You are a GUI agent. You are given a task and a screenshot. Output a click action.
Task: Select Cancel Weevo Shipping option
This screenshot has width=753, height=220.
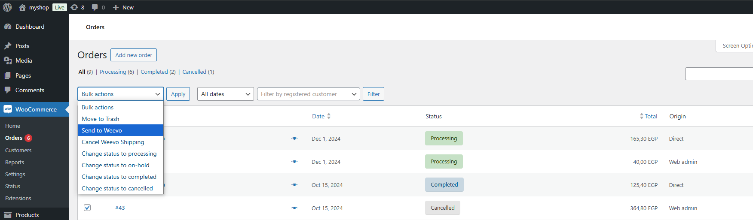121,142
